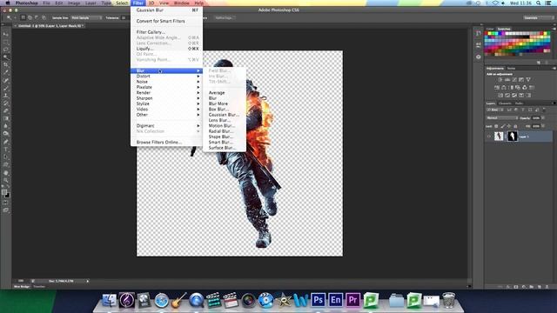This screenshot has width=557, height=313.
Task: Open the Trash in the Dock
Action: [x=449, y=300]
